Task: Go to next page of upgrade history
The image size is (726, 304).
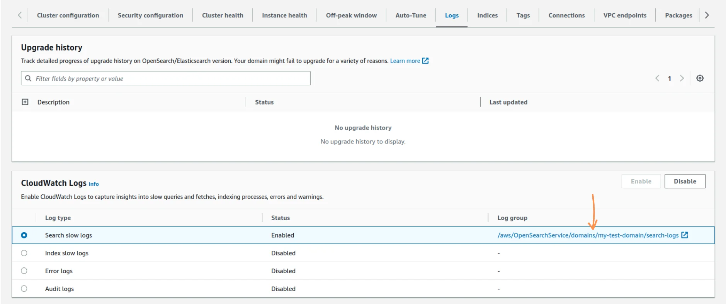Action: point(682,78)
